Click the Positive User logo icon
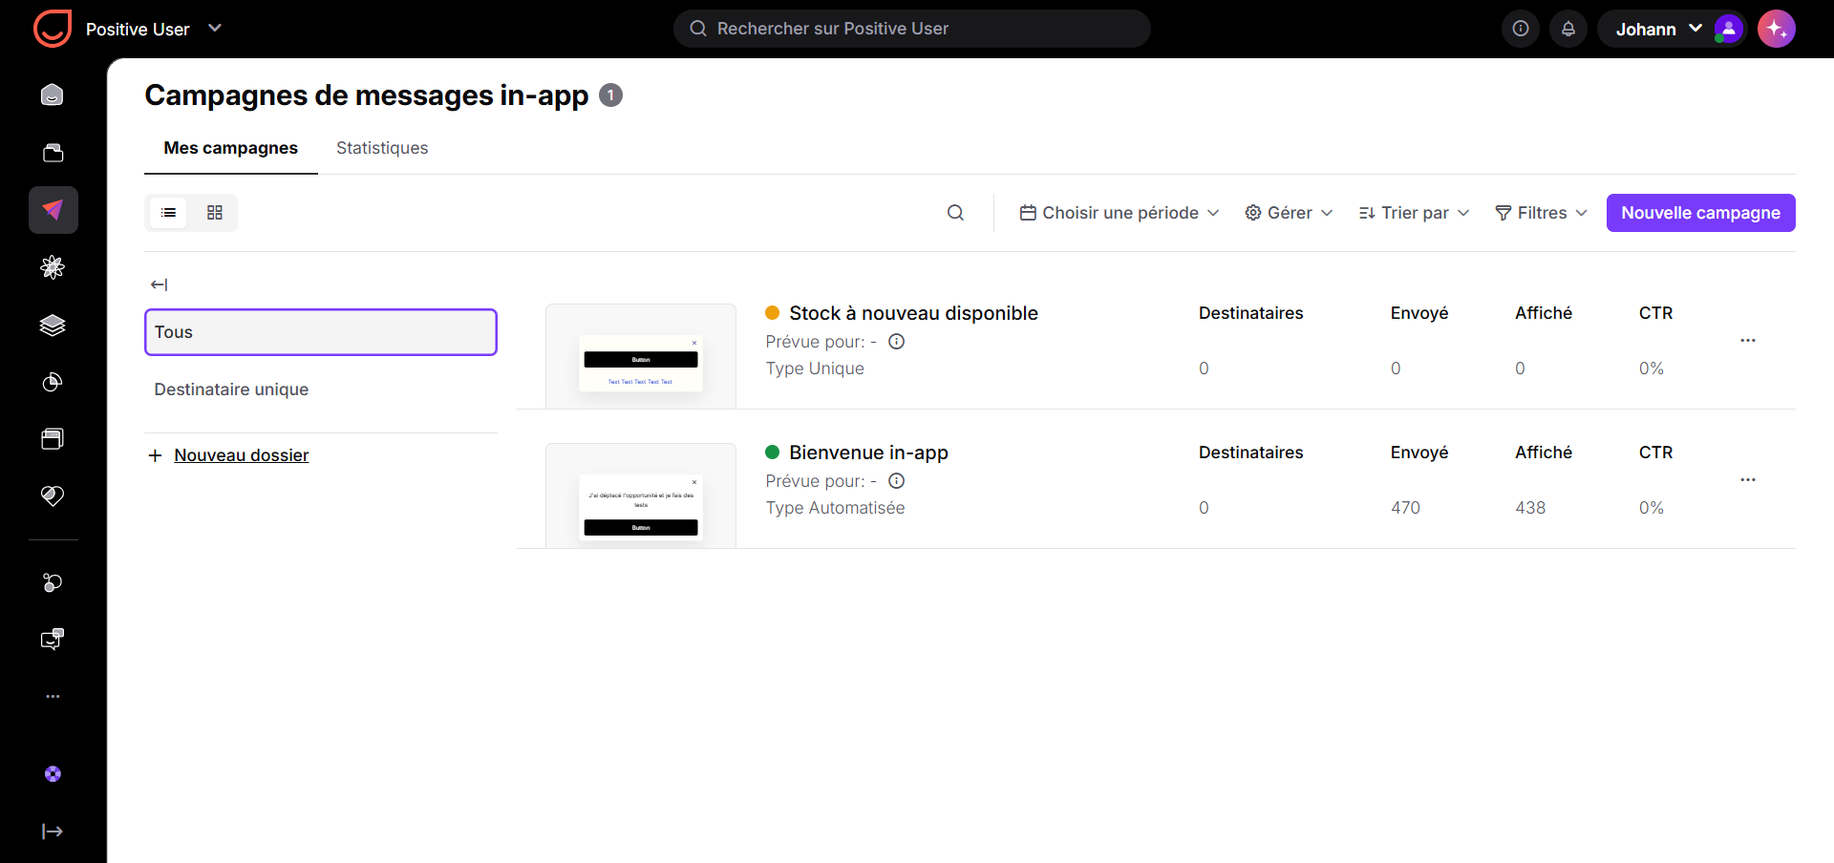Image resolution: width=1834 pixels, height=863 pixels. pyautogui.click(x=53, y=29)
